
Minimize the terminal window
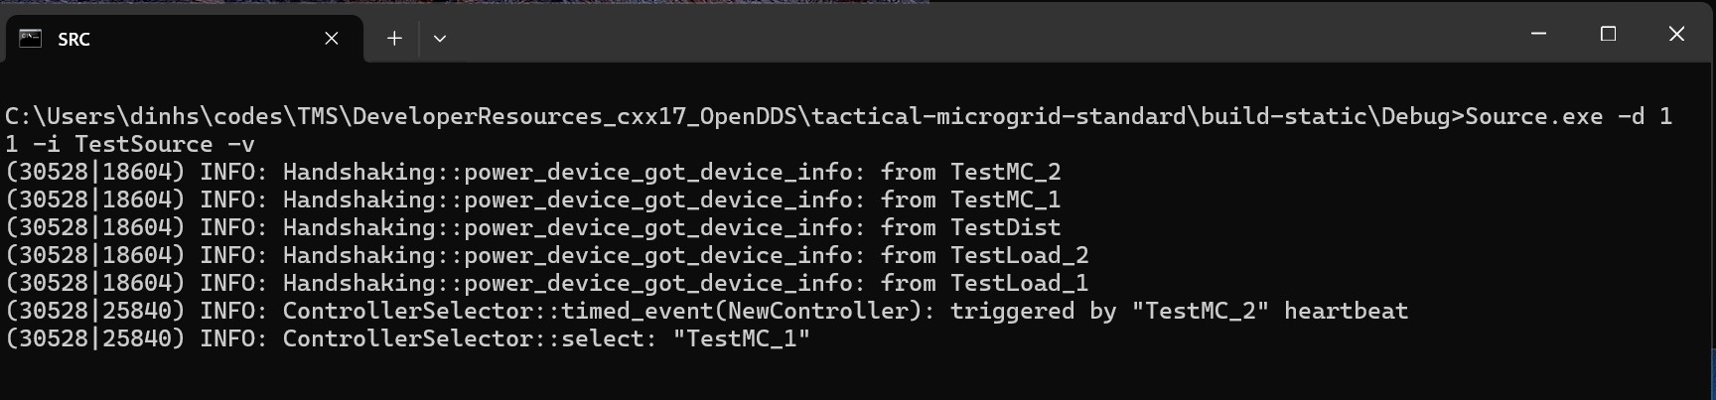1539,34
